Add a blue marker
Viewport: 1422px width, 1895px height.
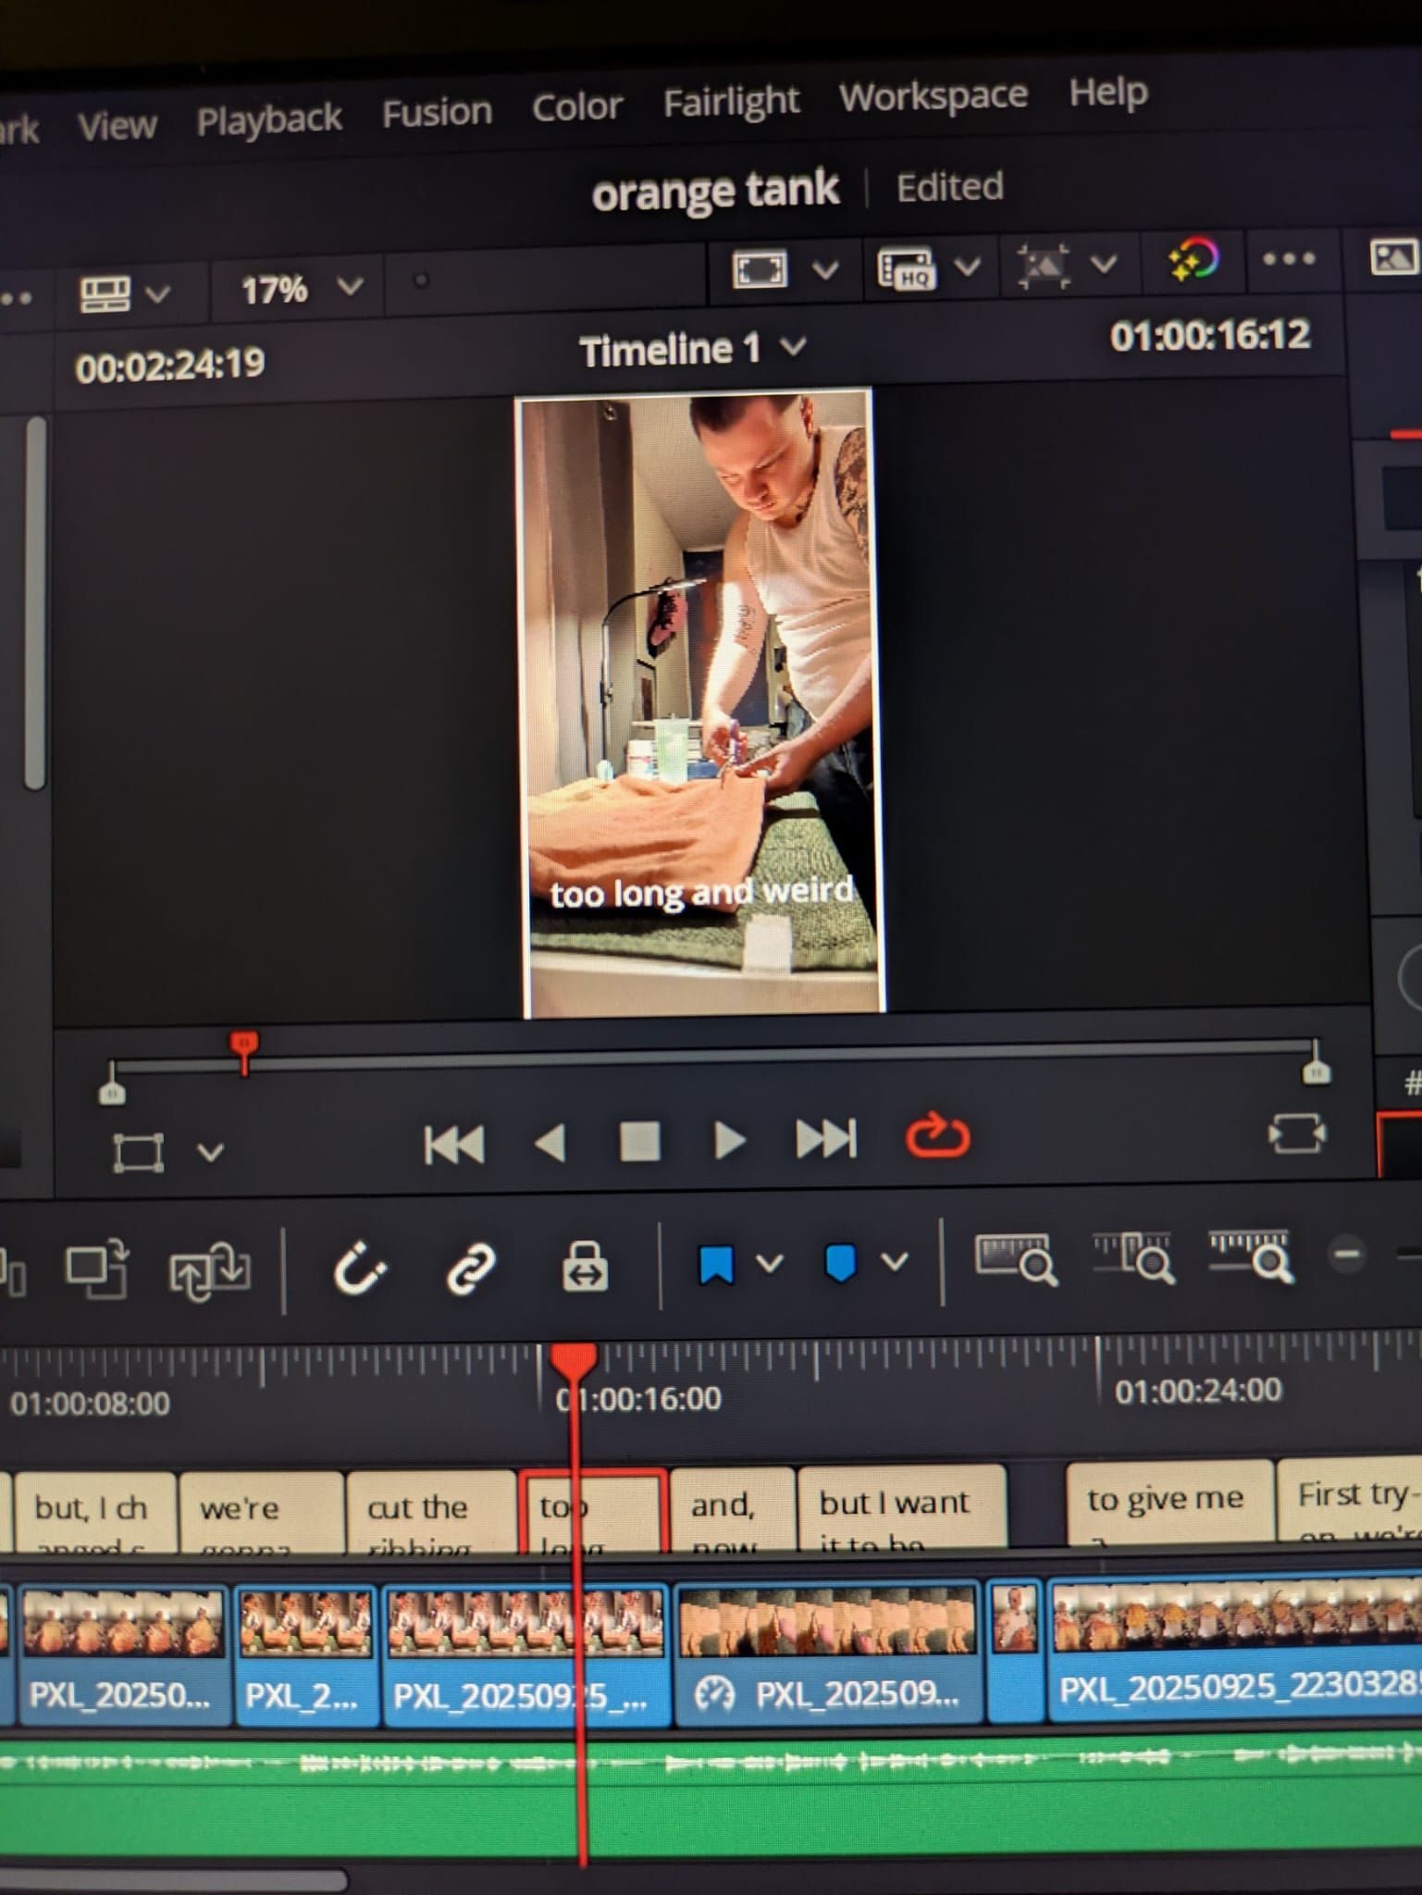point(839,1262)
